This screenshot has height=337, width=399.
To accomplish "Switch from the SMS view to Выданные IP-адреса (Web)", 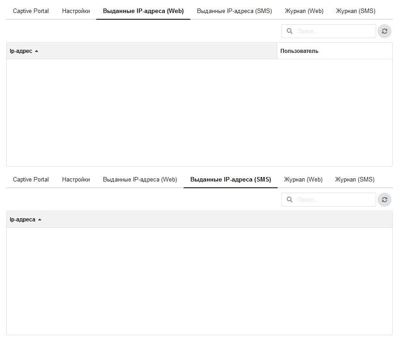I will point(140,180).
